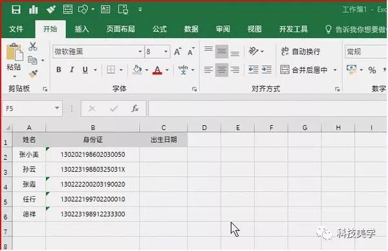Open the Borders dropdown arrow
The image size is (388, 251).
(121, 70)
